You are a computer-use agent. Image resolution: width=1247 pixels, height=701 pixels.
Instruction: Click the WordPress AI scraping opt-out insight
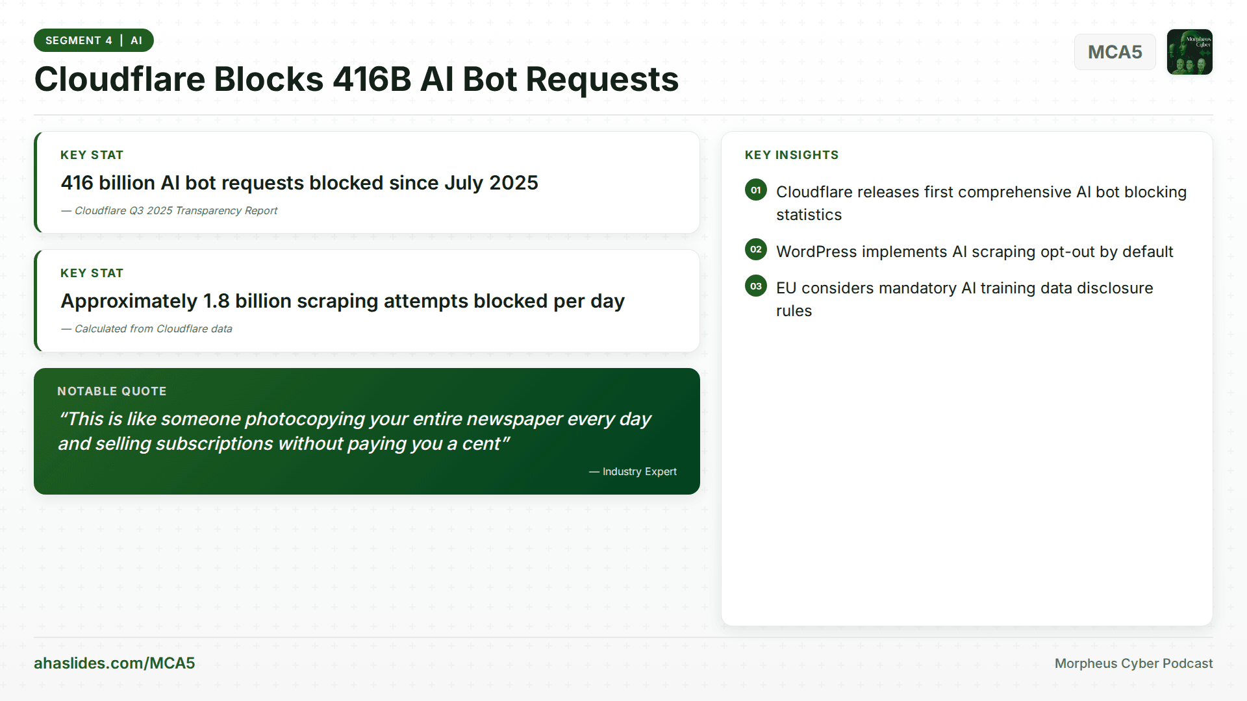pos(974,252)
